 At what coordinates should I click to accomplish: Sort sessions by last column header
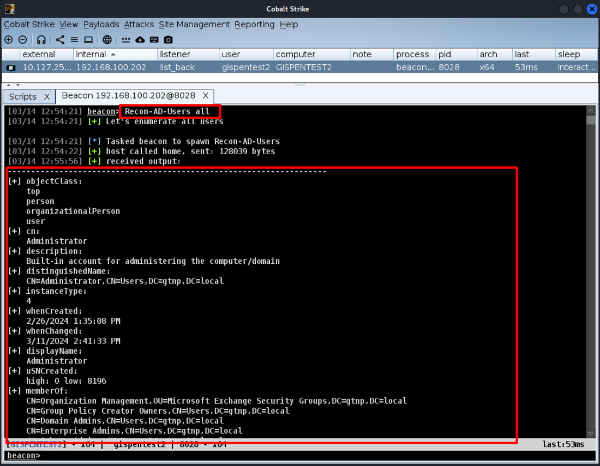pyautogui.click(x=534, y=55)
